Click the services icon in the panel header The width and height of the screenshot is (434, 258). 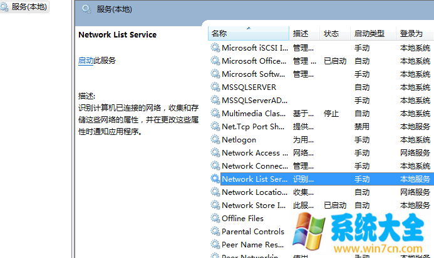tap(86, 9)
